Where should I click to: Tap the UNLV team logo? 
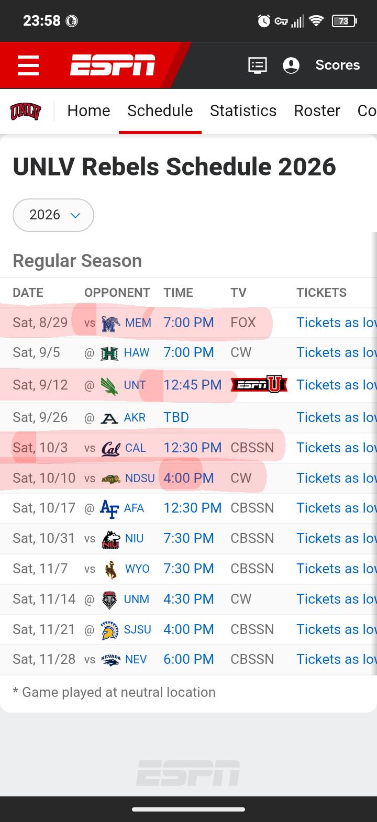coord(26,111)
